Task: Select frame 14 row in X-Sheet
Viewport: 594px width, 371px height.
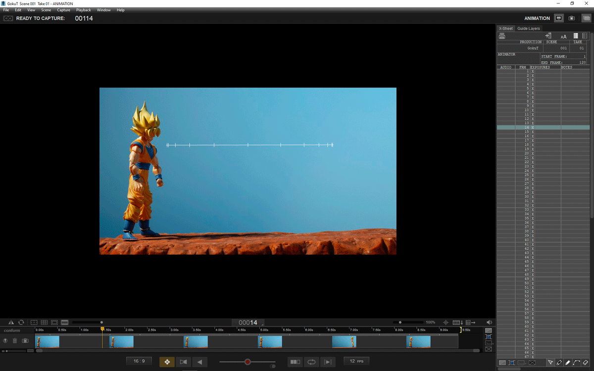Action: click(543, 128)
